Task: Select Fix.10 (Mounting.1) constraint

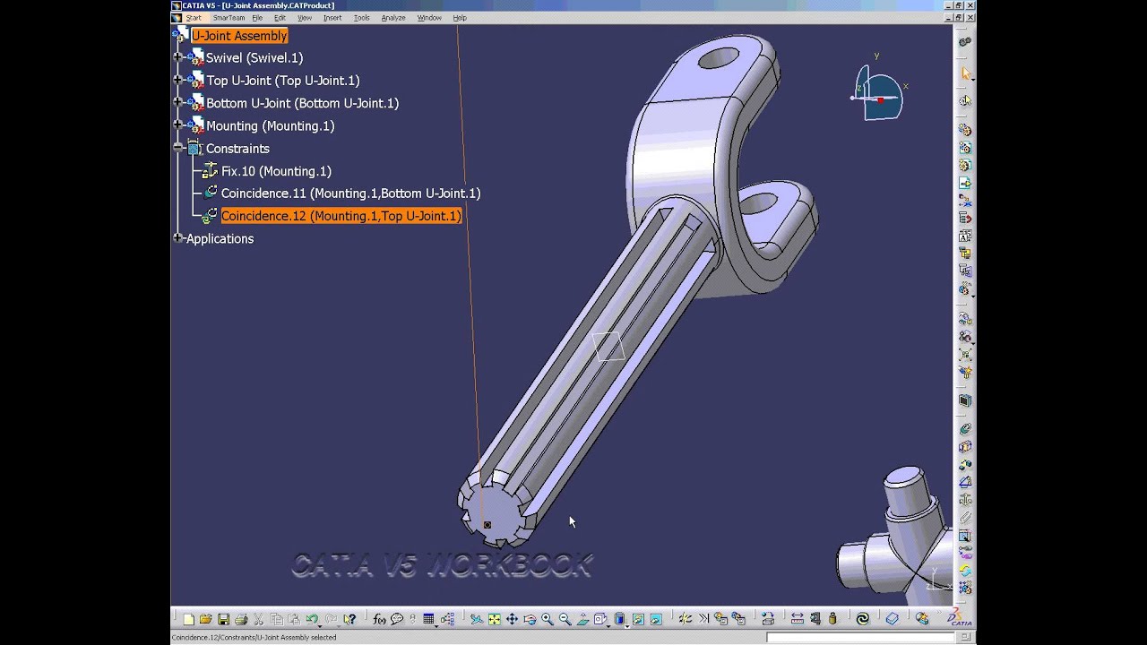Action: pos(276,171)
